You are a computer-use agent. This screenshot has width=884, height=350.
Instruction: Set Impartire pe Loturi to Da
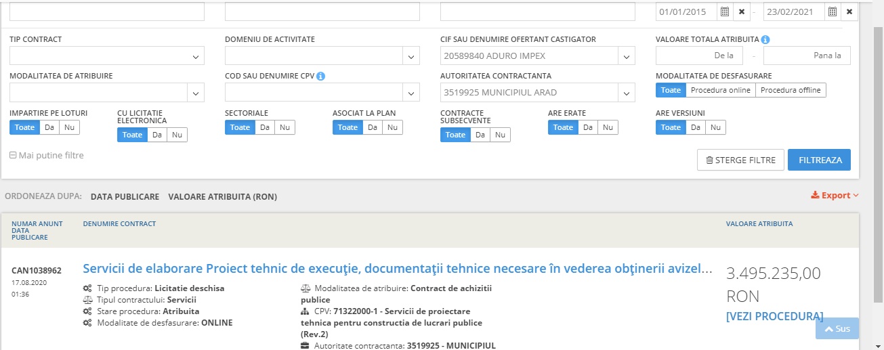(49, 127)
